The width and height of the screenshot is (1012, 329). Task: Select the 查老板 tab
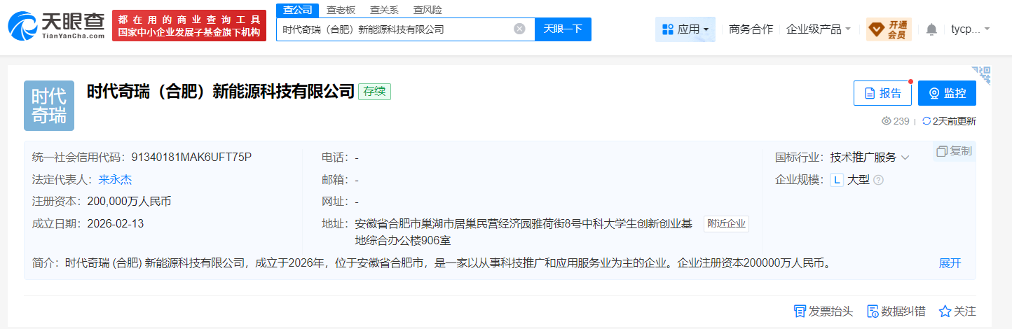coord(341,10)
